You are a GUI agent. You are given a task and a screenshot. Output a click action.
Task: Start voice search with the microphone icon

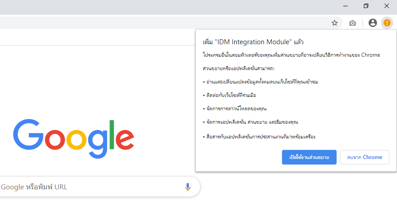click(188, 187)
